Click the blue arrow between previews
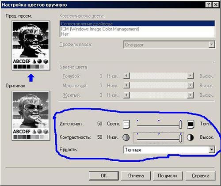 tap(31, 78)
